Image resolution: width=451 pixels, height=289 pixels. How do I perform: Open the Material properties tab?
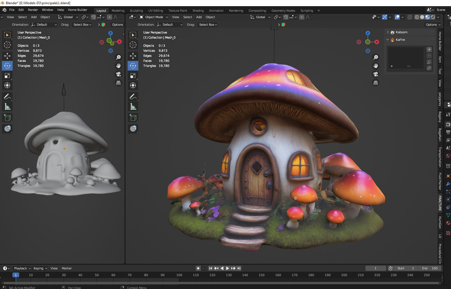coord(448,223)
